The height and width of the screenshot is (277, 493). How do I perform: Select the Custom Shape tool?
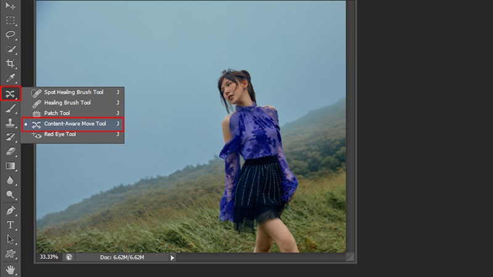(x=10, y=254)
